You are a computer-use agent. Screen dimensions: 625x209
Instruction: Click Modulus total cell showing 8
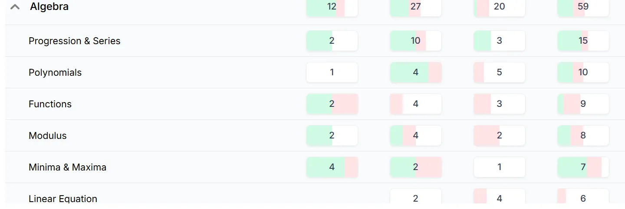point(583,135)
